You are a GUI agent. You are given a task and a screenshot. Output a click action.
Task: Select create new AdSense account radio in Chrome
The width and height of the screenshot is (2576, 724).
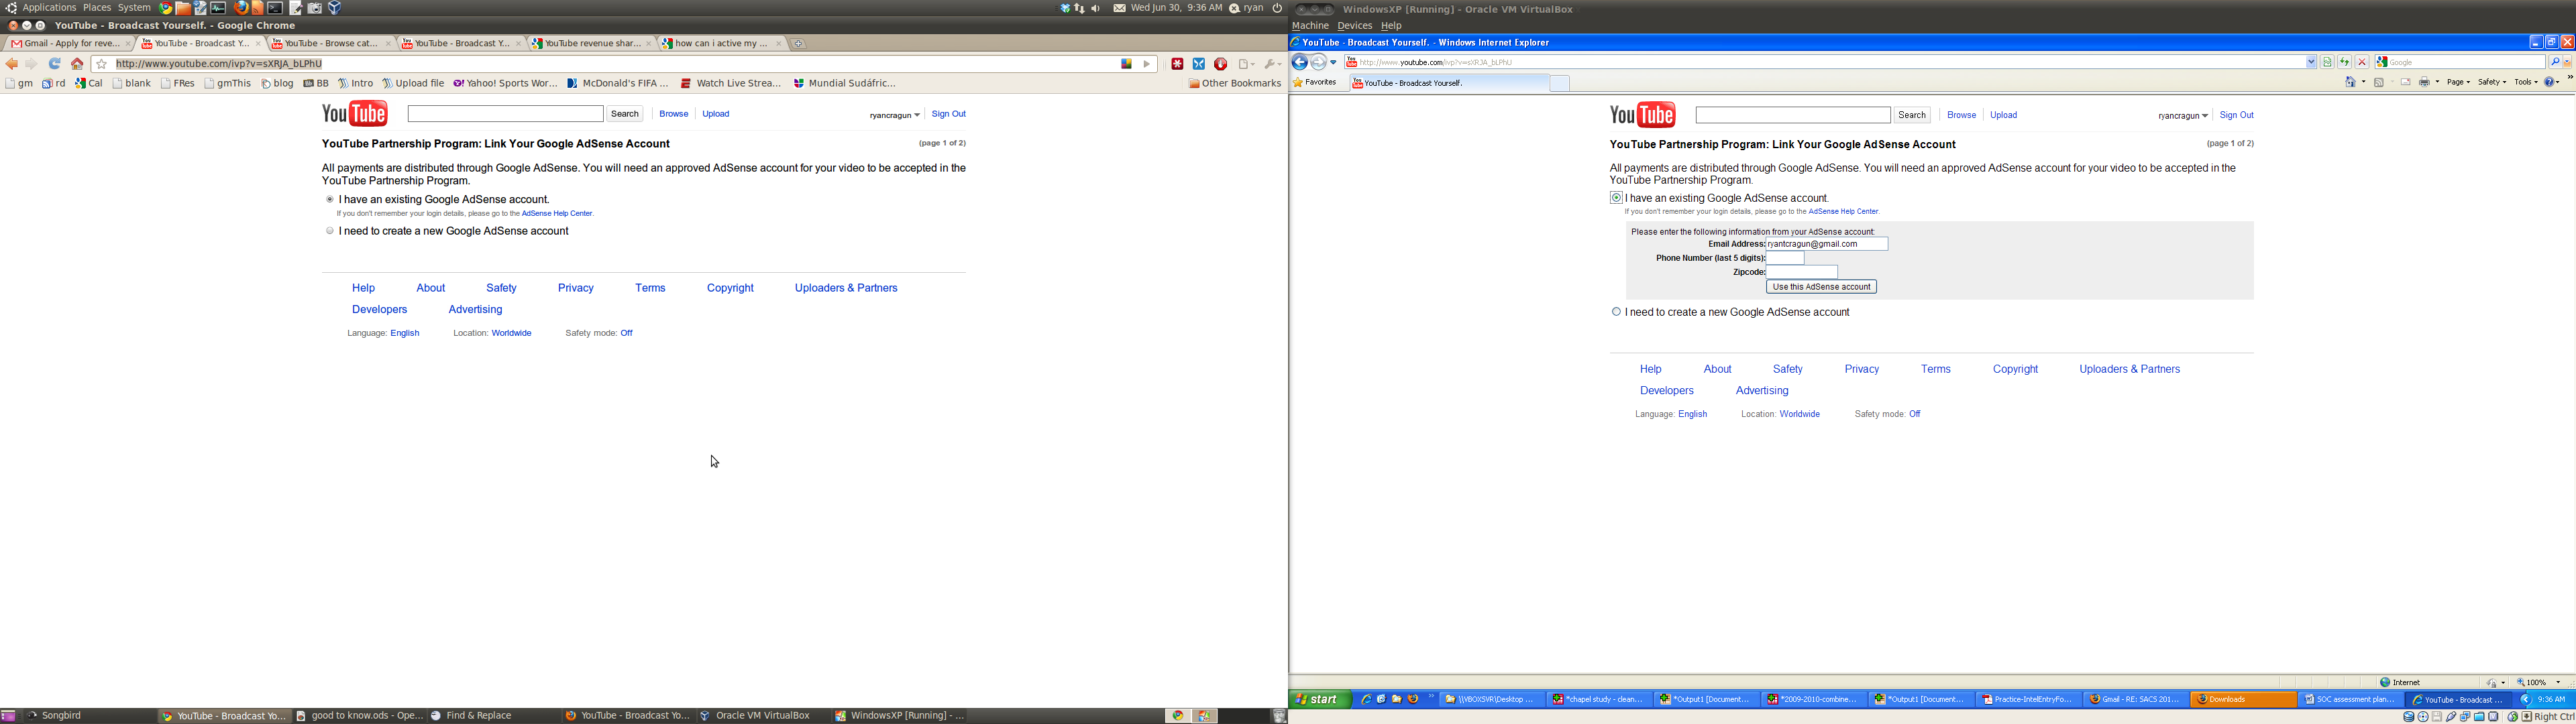pos(330,231)
